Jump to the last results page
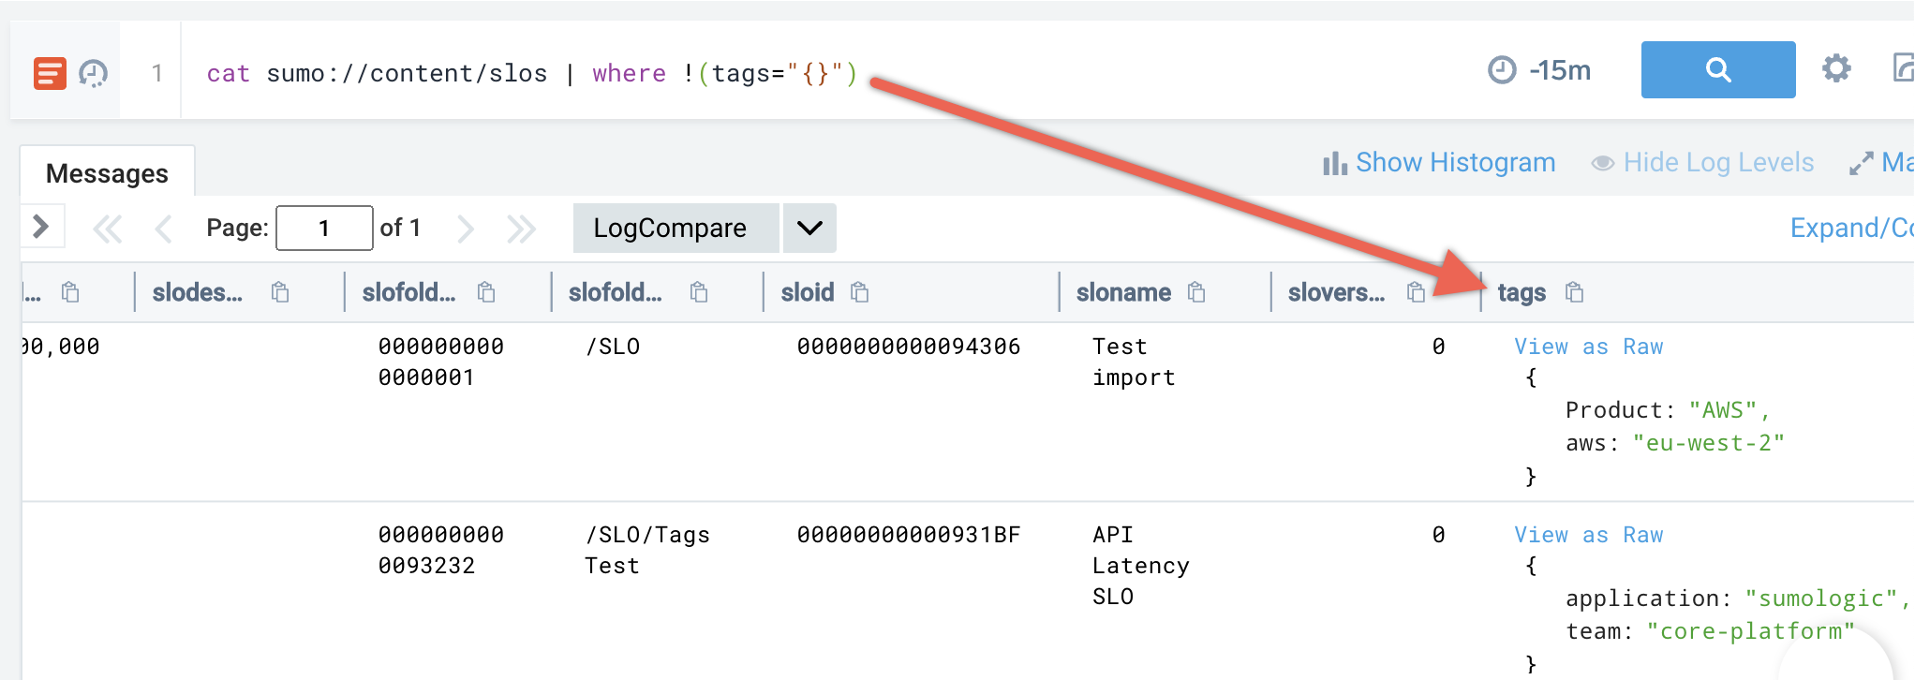The height and width of the screenshot is (680, 1915). pos(521,229)
